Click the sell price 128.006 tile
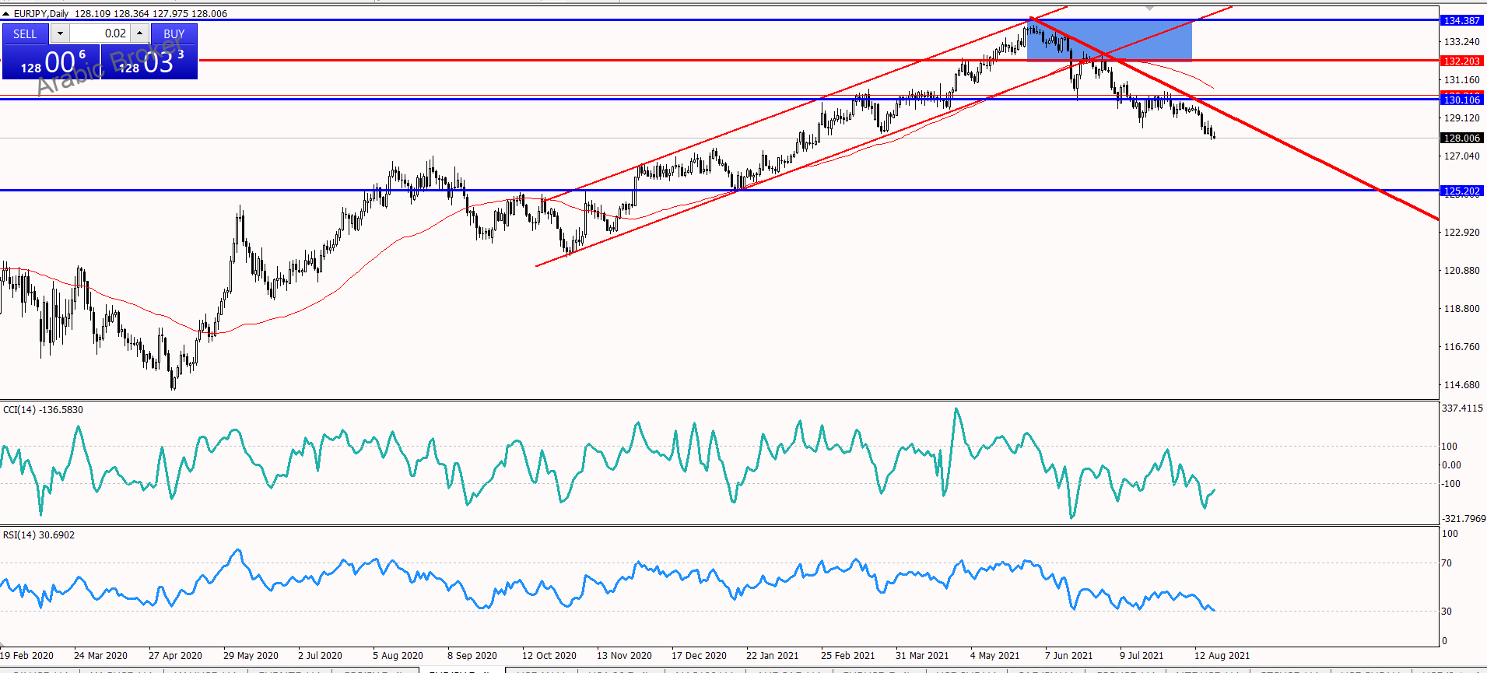Image resolution: width=1487 pixels, height=673 pixels. coord(51,61)
